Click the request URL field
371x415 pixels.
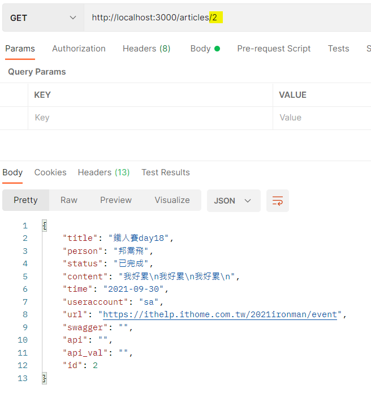pyautogui.click(x=226, y=18)
